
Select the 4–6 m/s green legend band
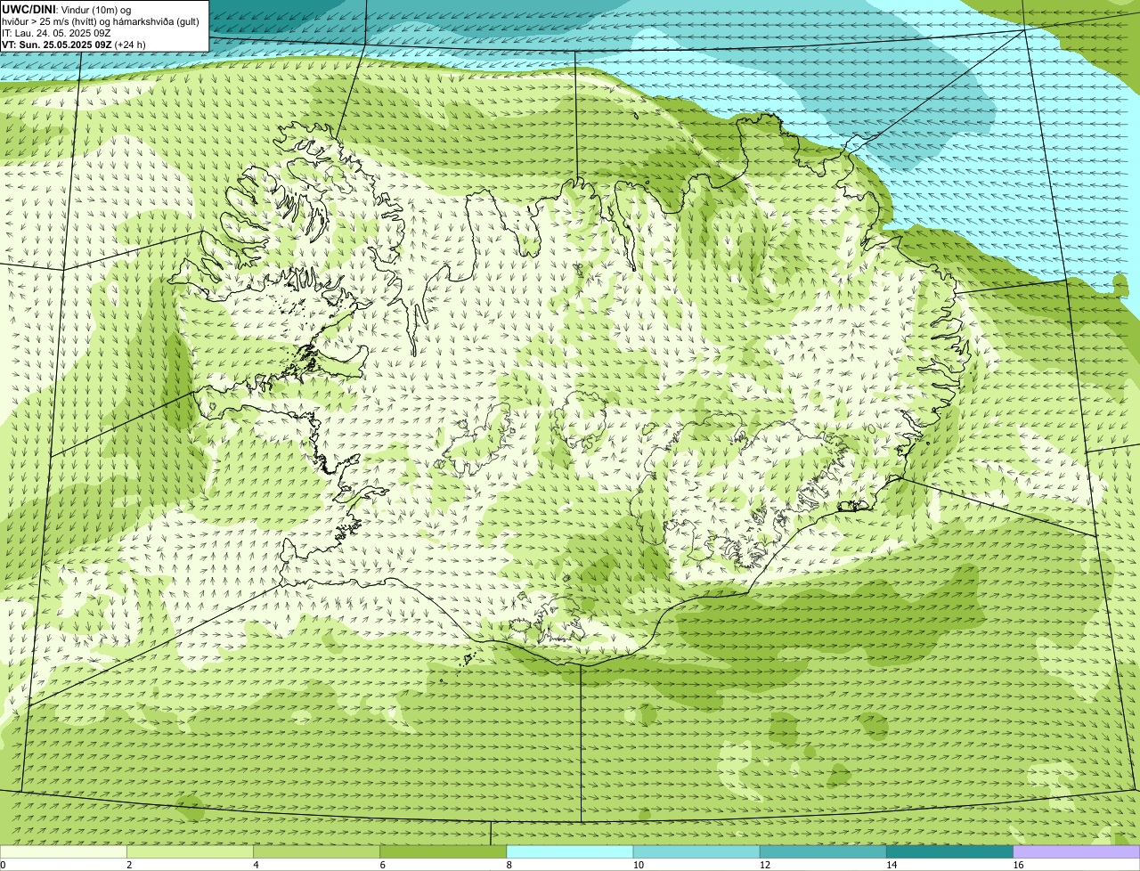(x=317, y=852)
